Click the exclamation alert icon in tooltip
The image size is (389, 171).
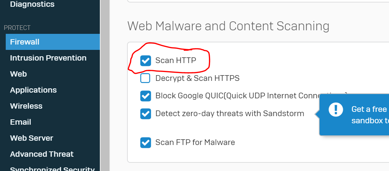tap(336, 109)
